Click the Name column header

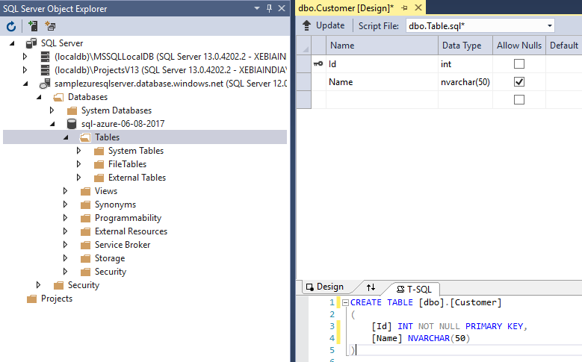coord(382,46)
